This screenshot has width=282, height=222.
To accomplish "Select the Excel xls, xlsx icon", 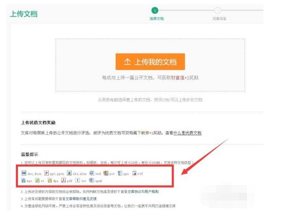I will click(69, 173).
